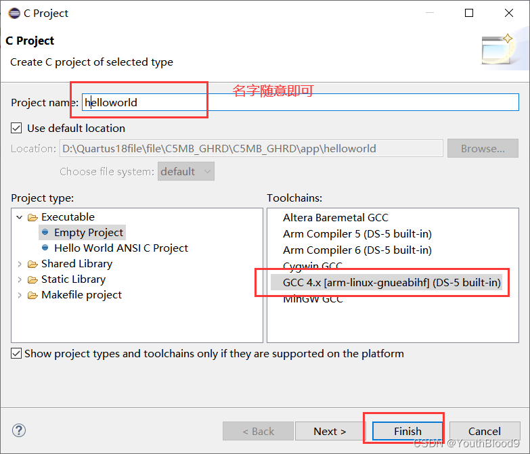
Task: Collapse the Executable tree node
Action: pos(20,217)
